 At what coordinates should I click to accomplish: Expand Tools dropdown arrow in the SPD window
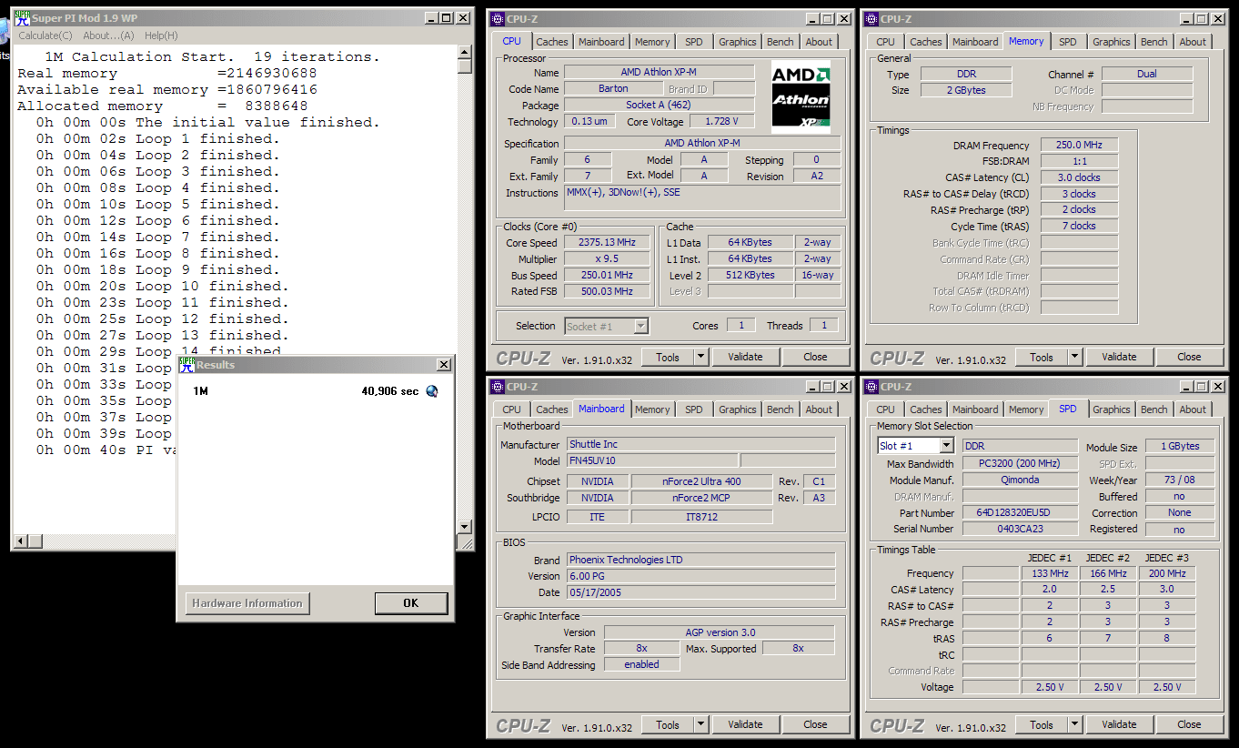click(1074, 724)
